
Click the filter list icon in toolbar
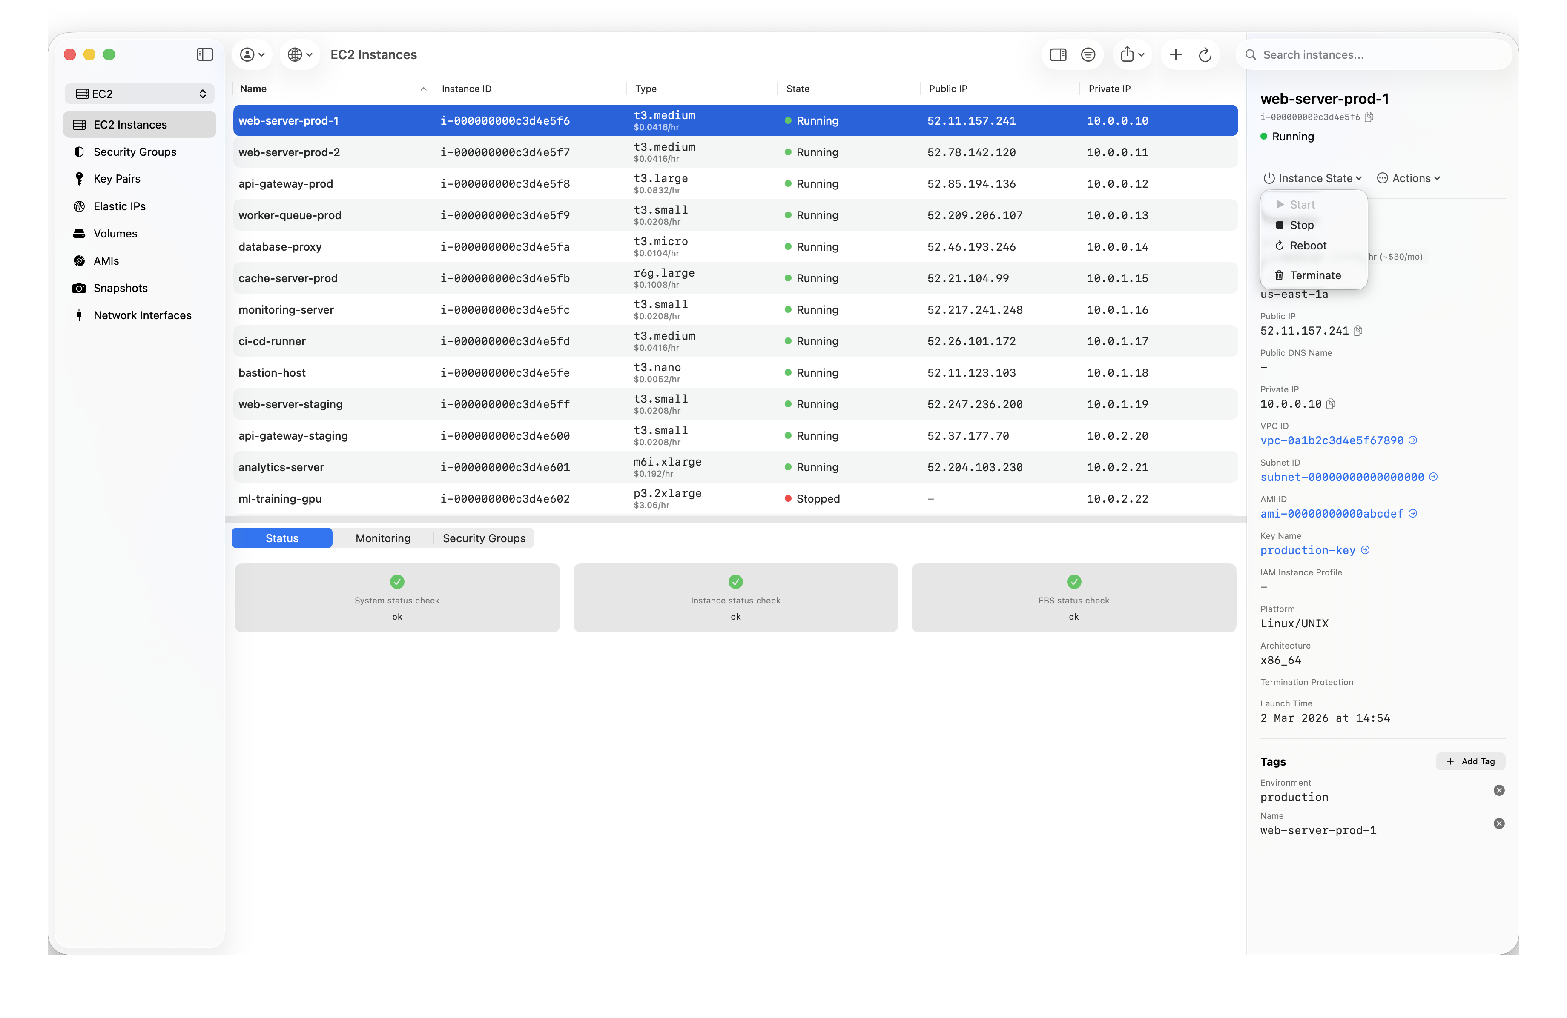click(x=1088, y=54)
